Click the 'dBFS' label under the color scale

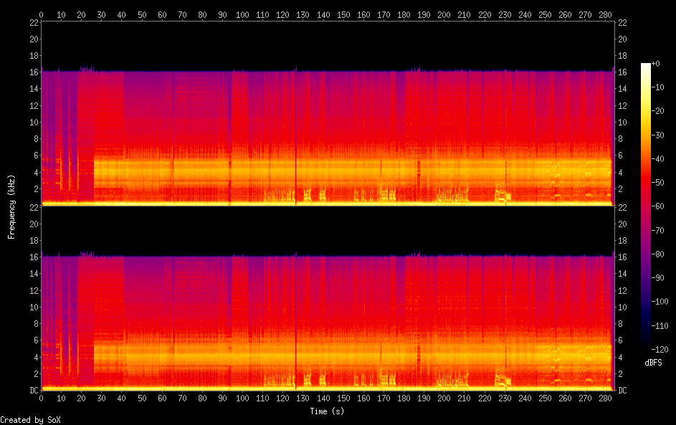[x=653, y=363]
